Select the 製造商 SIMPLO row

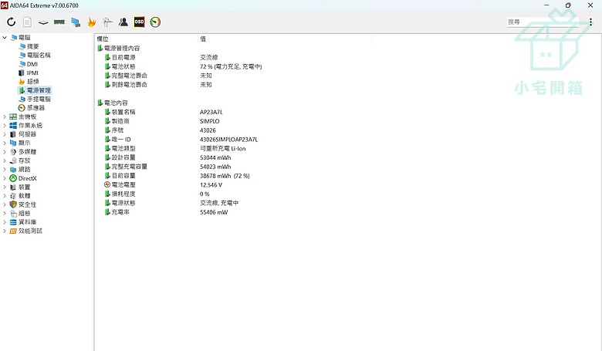pyautogui.click(x=161, y=121)
